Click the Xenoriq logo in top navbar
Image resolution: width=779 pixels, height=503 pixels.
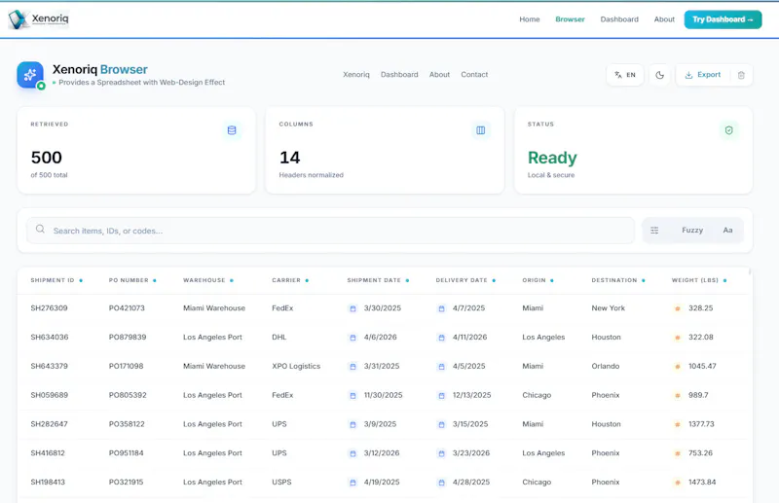[38, 19]
